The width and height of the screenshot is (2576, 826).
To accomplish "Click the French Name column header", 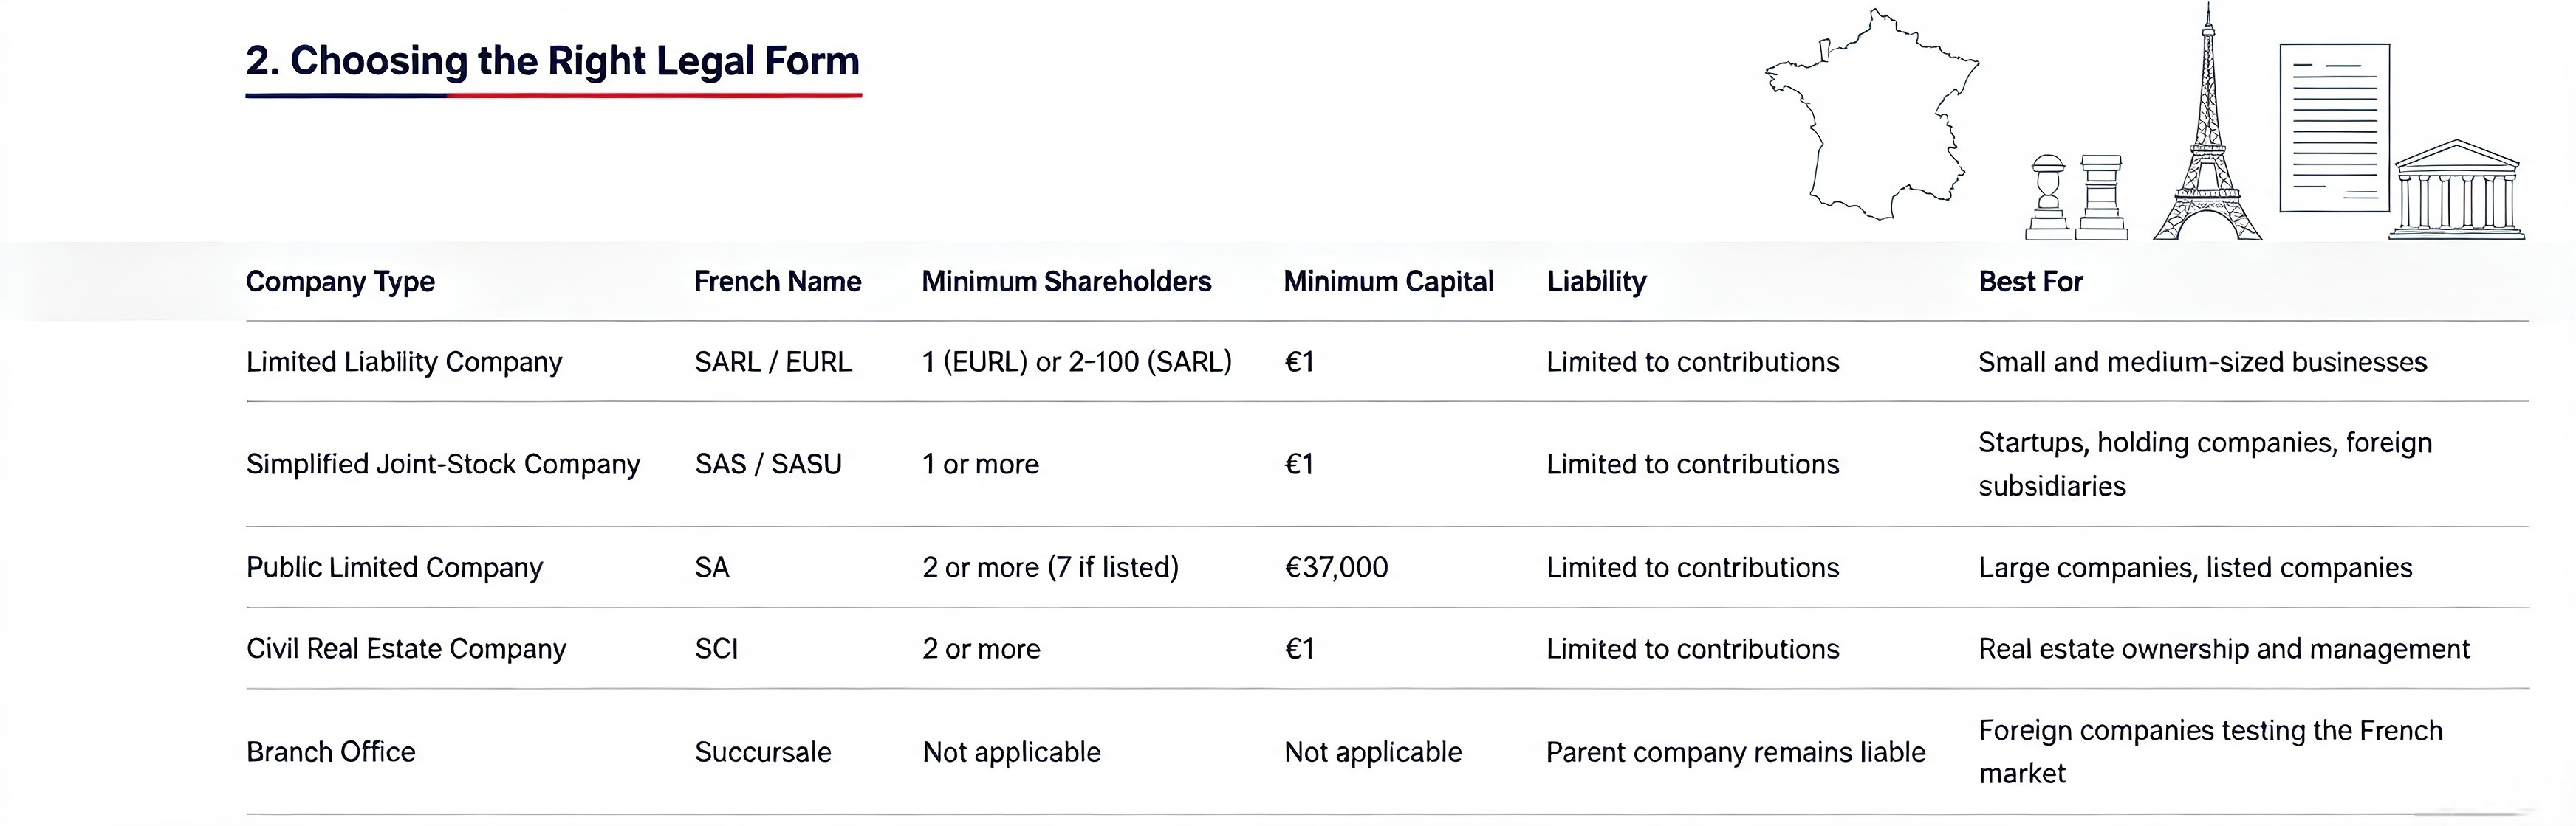I will [x=777, y=282].
